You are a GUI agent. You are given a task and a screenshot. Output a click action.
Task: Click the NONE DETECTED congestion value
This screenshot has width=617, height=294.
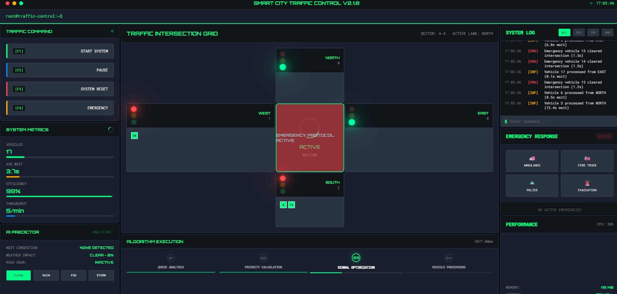96,248
